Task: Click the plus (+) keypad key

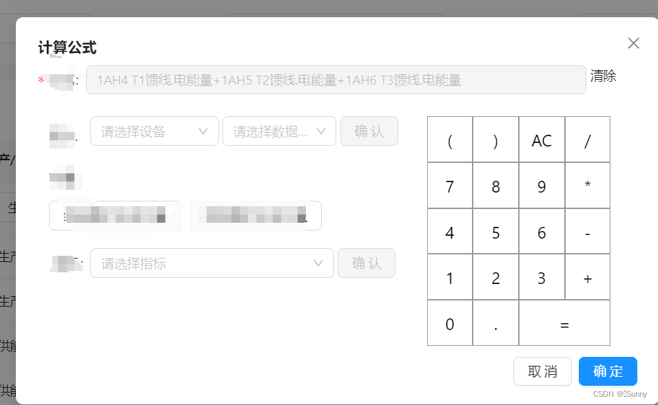Action: (x=587, y=277)
